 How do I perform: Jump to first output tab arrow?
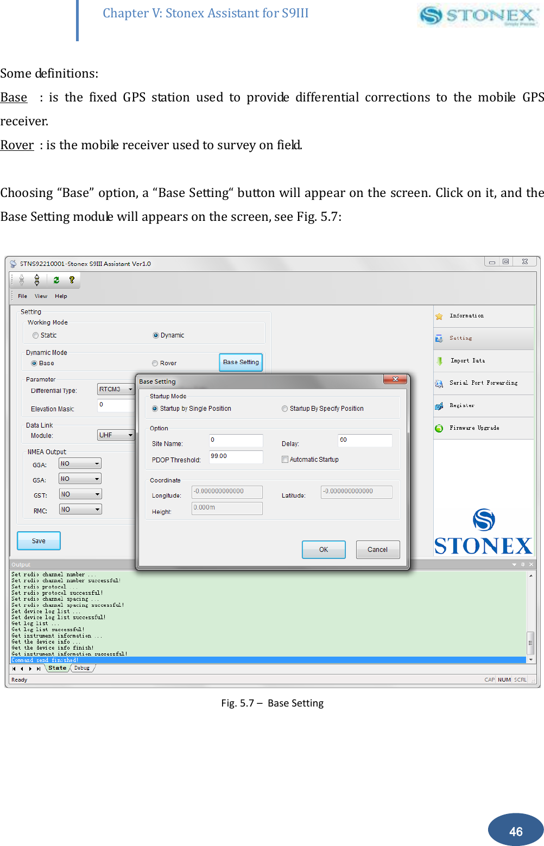point(14,669)
